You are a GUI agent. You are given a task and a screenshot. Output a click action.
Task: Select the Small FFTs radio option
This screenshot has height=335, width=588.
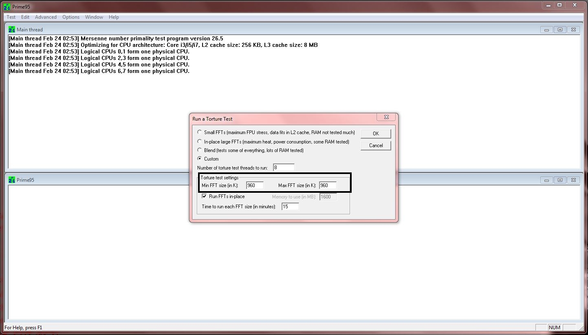coord(199,132)
